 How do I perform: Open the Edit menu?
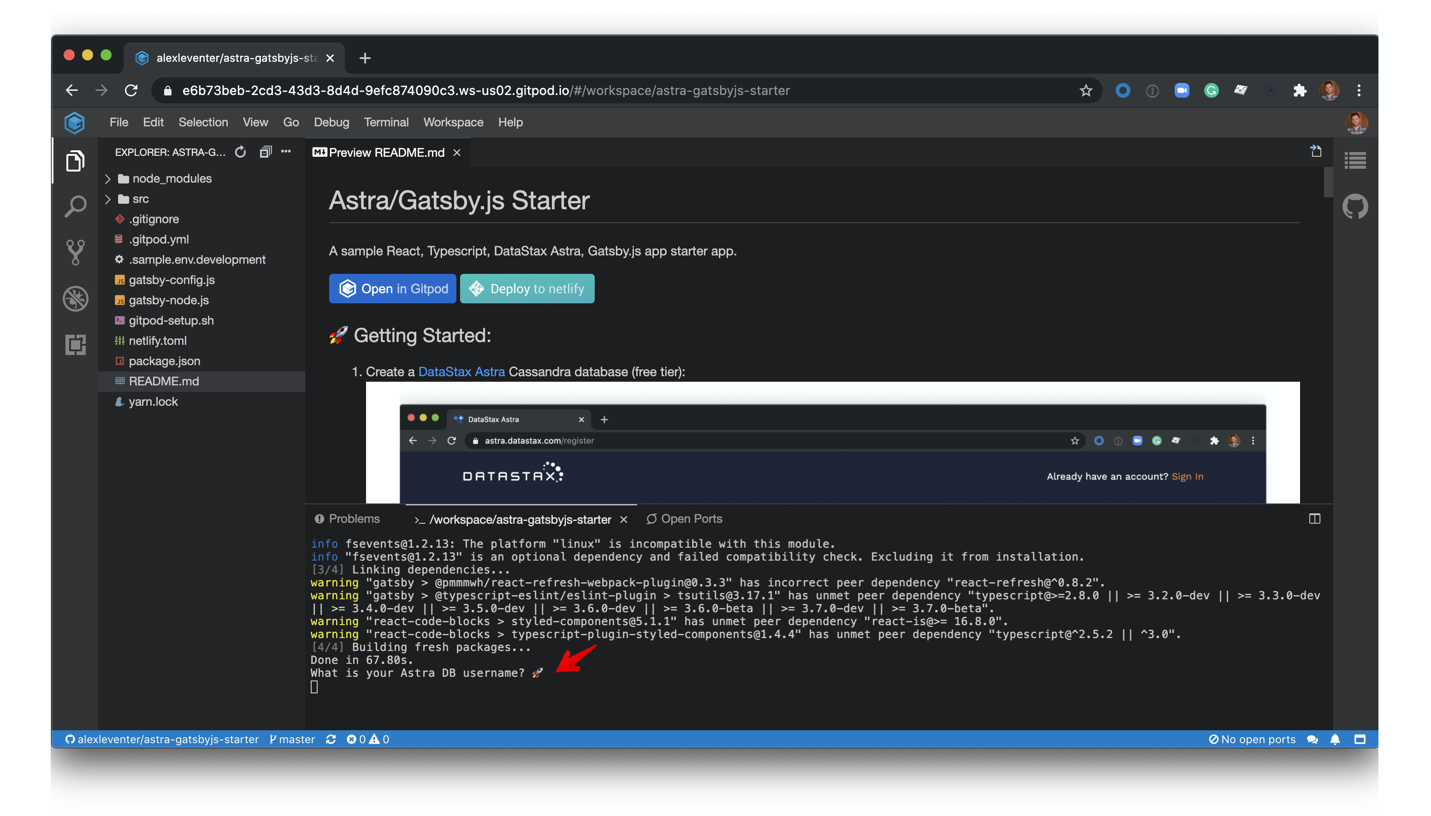click(153, 122)
